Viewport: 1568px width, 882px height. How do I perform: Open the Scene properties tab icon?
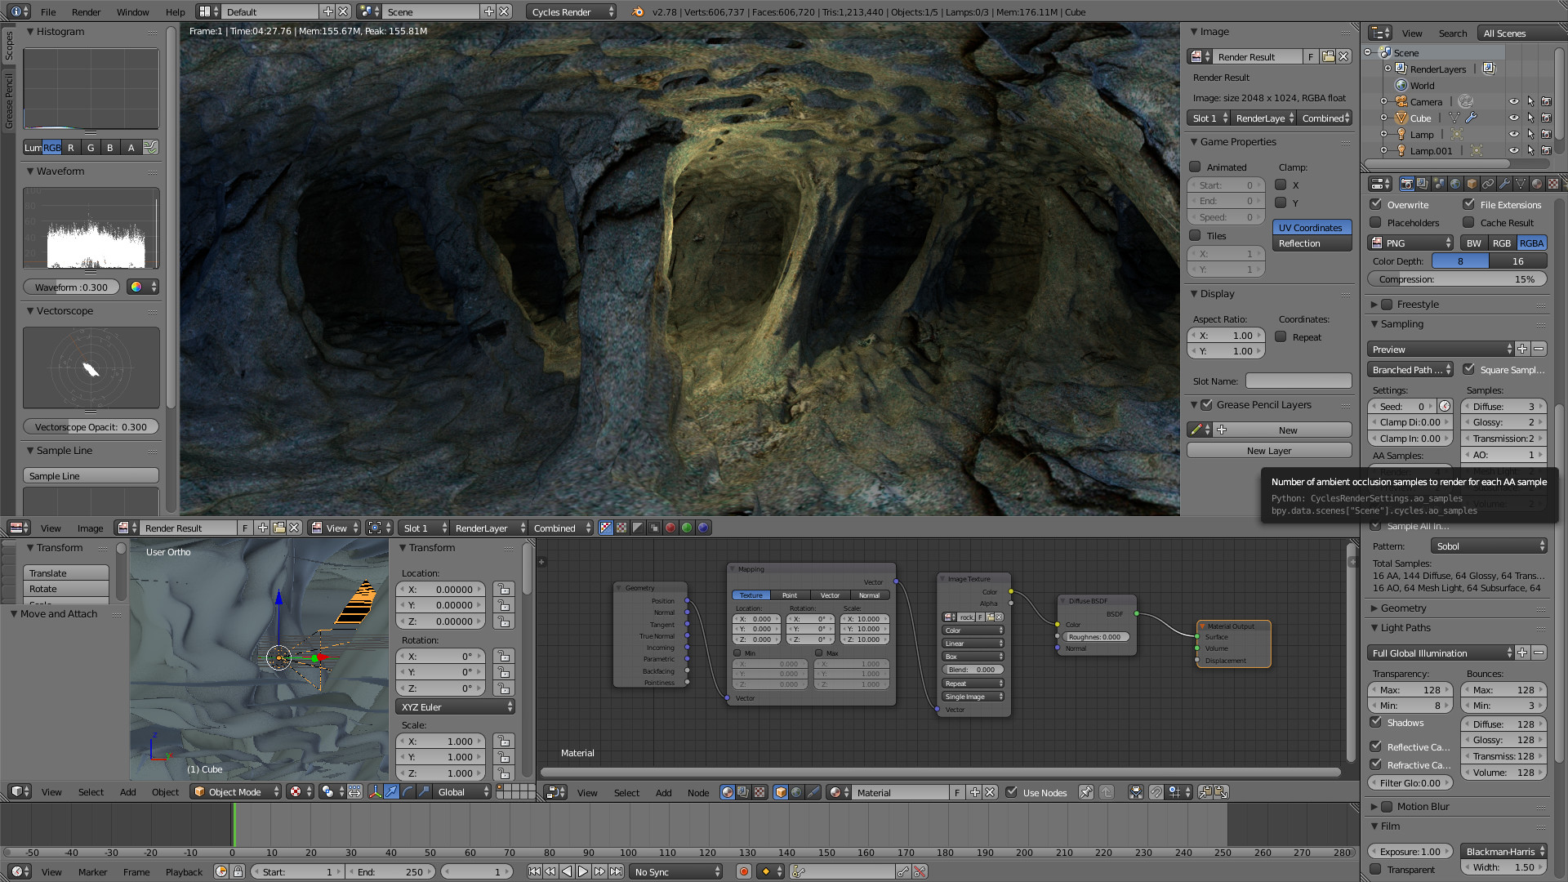click(1439, 184)
